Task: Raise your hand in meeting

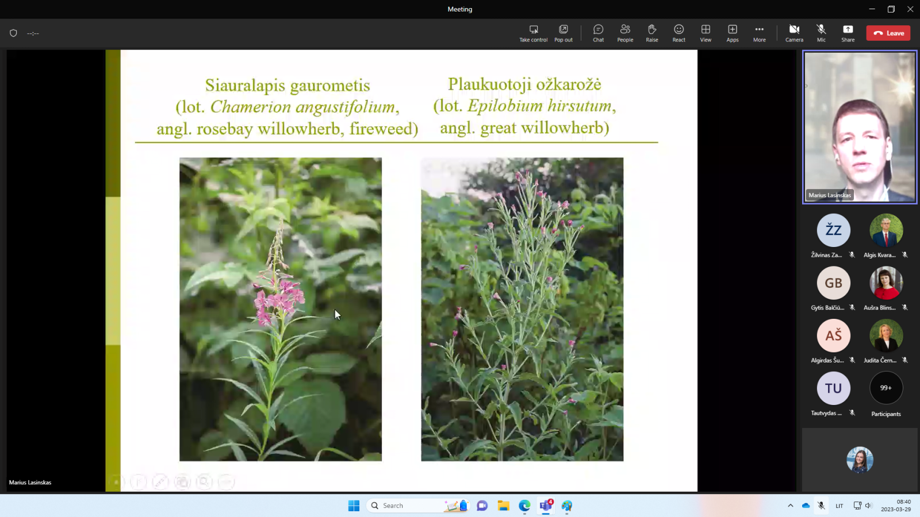Action: pos(651,33)
